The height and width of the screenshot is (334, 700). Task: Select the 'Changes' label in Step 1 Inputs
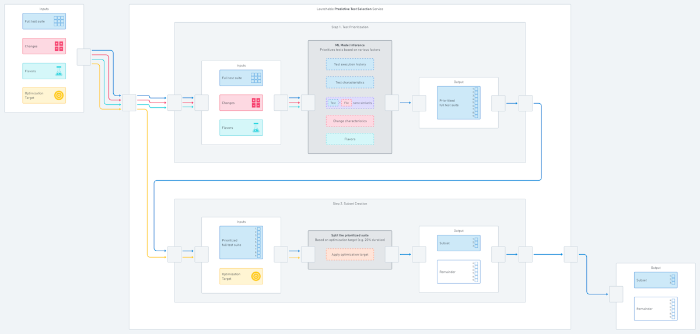tap(228, 103)
